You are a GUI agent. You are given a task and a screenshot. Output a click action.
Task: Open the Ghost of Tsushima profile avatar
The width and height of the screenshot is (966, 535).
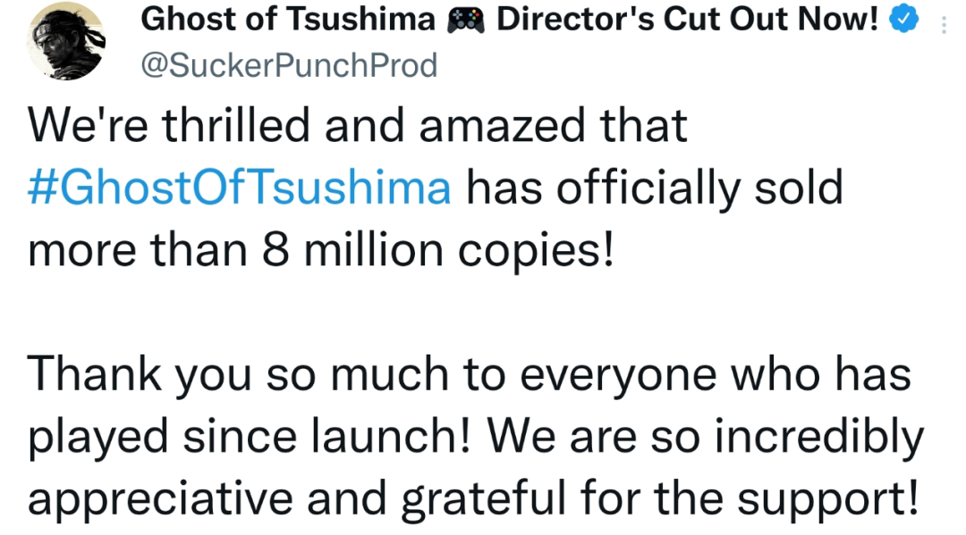(66, 41)
